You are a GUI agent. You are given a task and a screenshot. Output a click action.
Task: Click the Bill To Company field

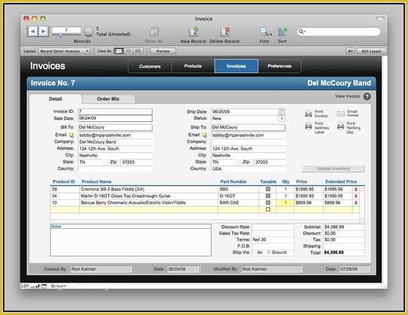click(115, 142)
